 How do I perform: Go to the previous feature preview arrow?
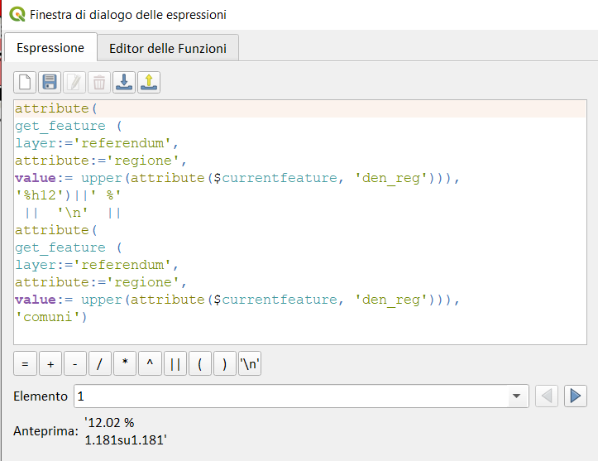pyautogui.click(x=547, y=396)
